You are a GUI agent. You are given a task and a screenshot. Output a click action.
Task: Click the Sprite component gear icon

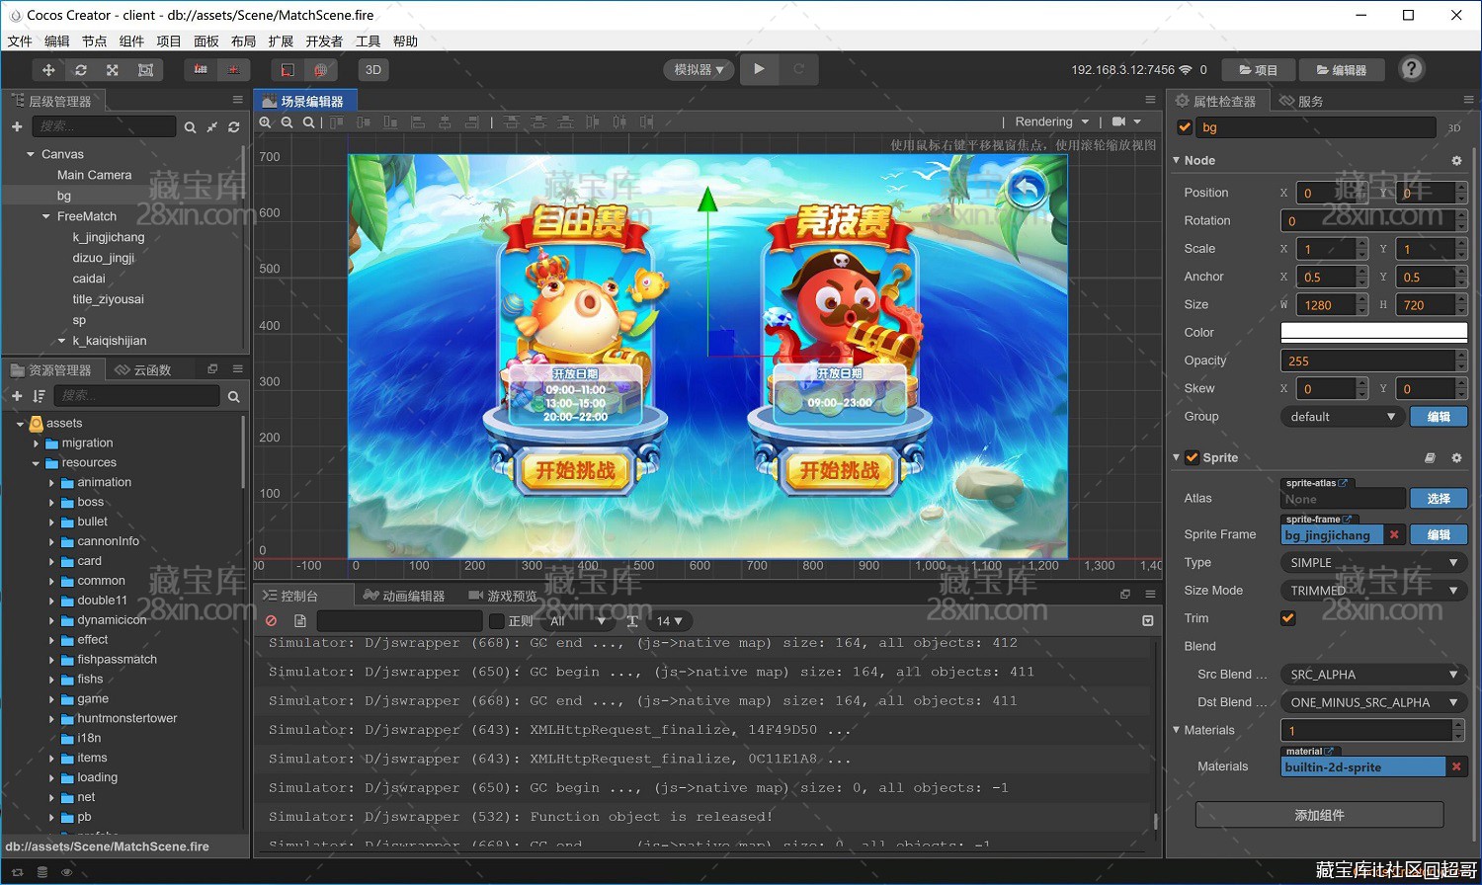pyautogui.click(x=1456, y=458)
